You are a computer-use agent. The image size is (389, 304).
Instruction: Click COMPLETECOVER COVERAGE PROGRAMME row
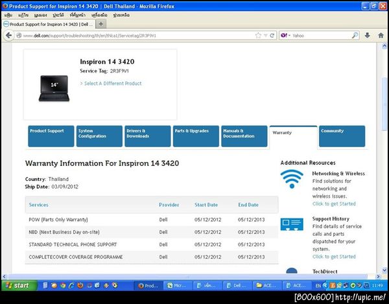pyautogui.click(x=152, y=257)
